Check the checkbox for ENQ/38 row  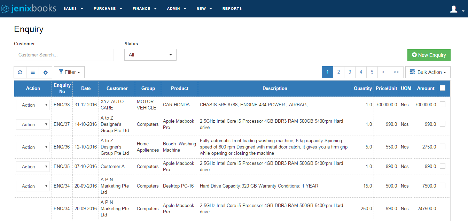(443, 104)
